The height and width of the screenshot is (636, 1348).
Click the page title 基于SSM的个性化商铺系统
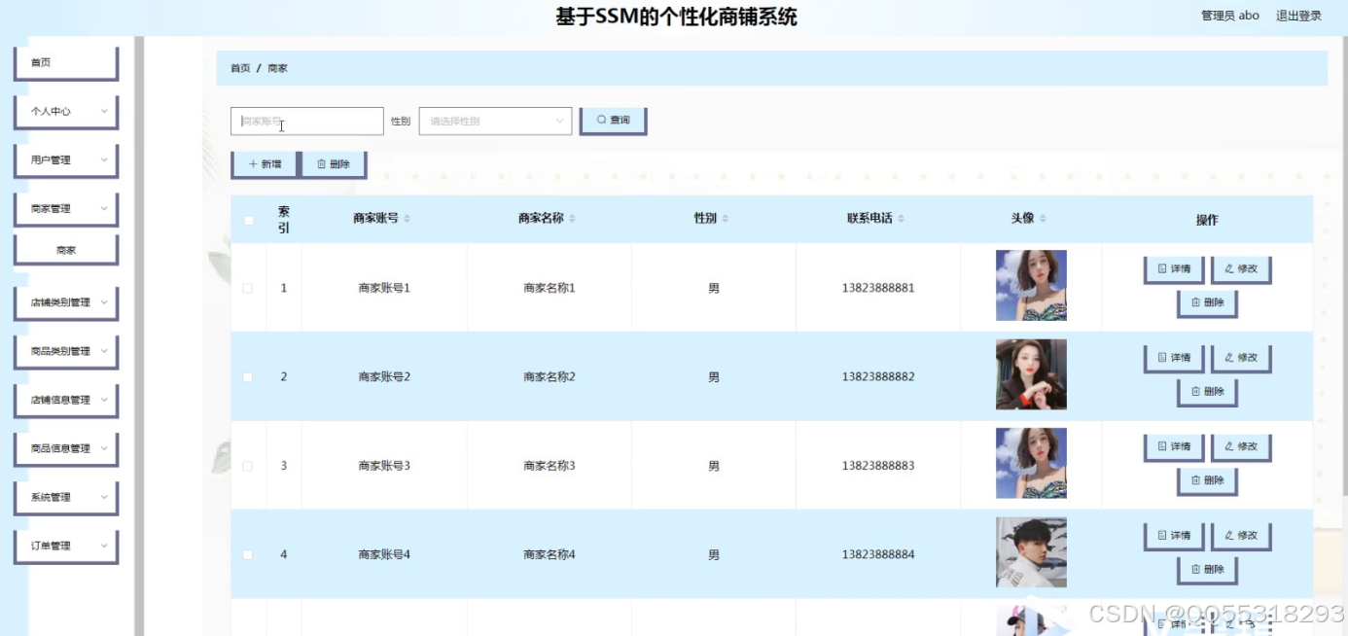point(676,17)
